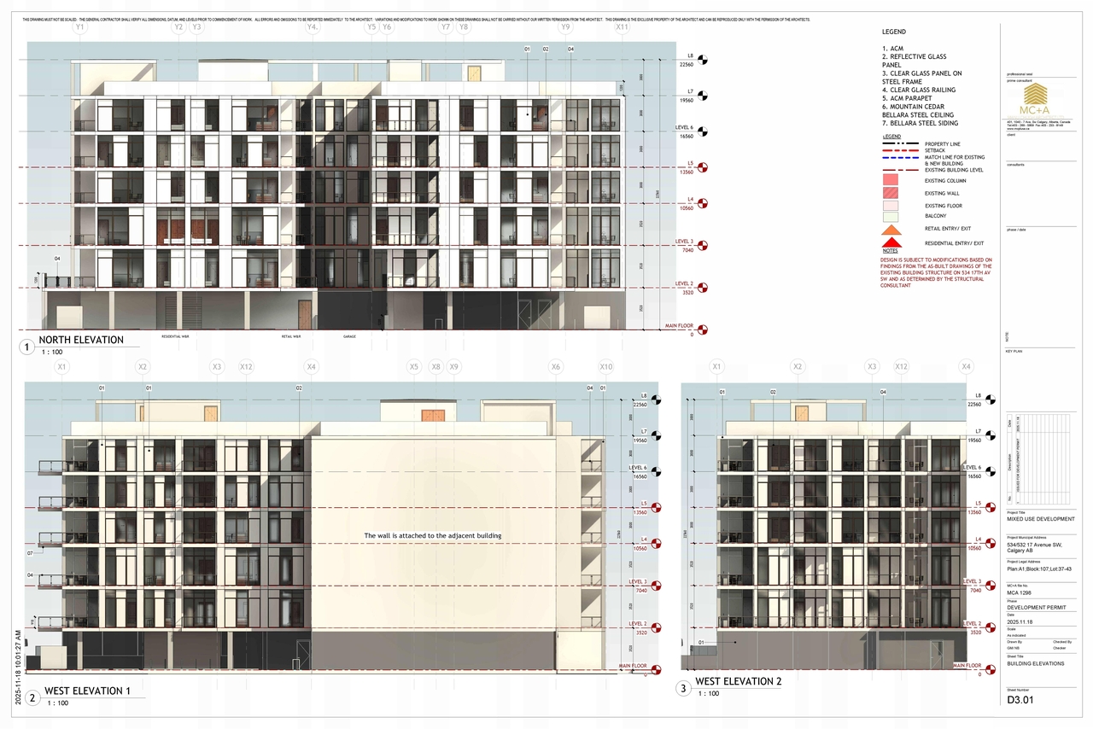Click grid bubble Y4
The height and width of the screenshot is (729, 1093).
(x=313, y=27)
